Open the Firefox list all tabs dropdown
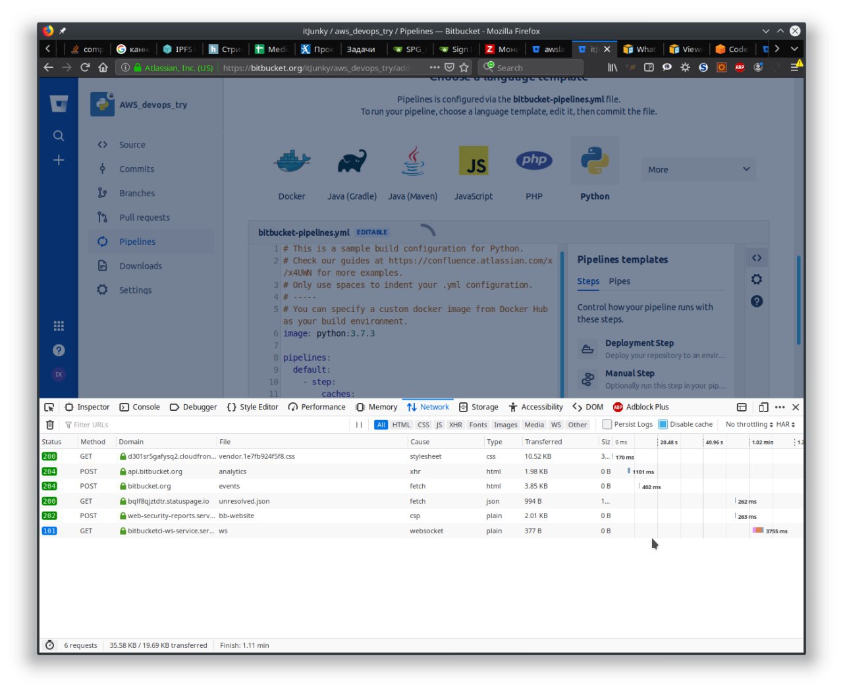This screenshot has width=843, height=692. click(x=794, y=49)
